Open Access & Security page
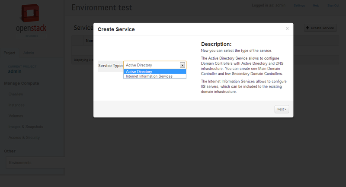The width and height of the screenshot is (346, 187). [24, 137]
